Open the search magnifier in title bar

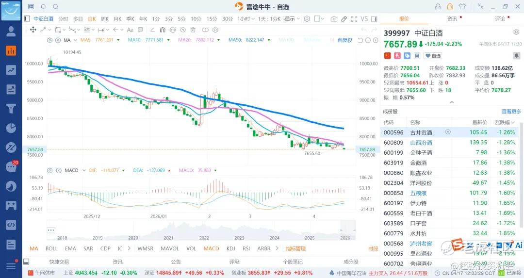(55, 6)
